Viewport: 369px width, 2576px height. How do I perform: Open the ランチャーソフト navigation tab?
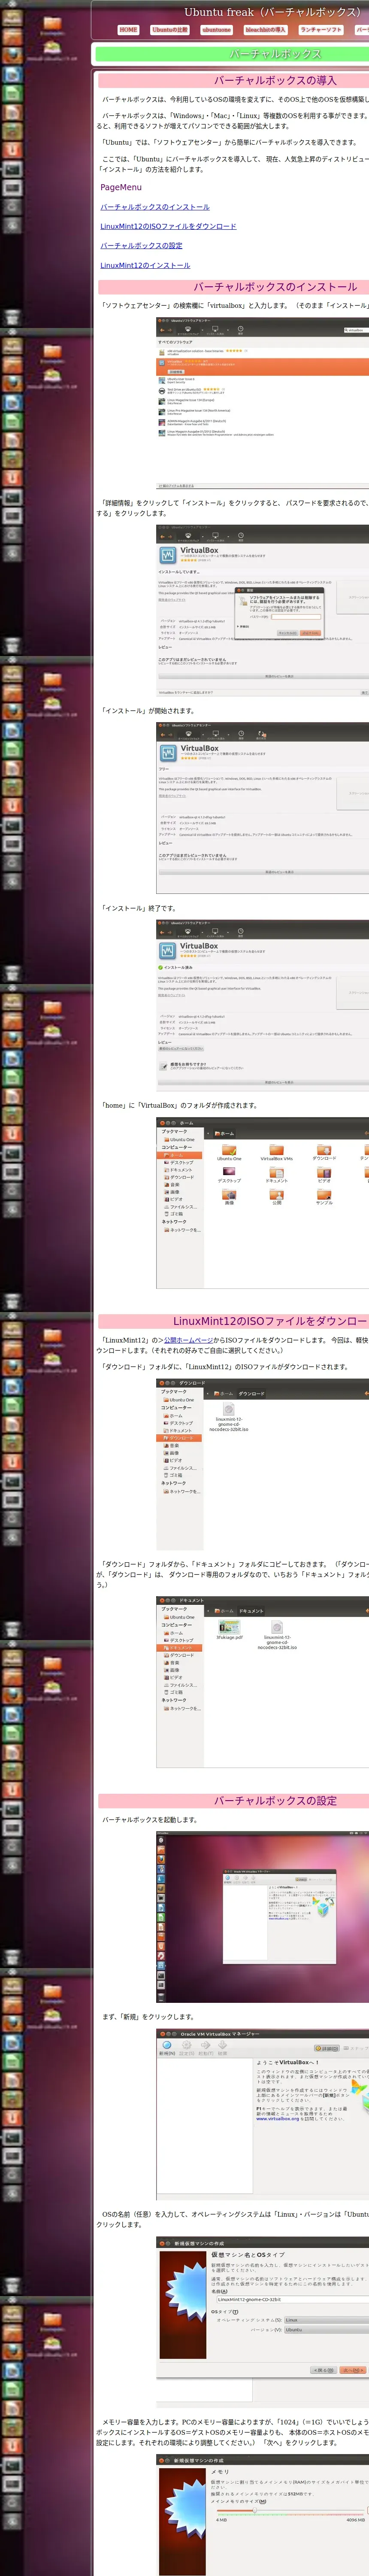point(321,30)
